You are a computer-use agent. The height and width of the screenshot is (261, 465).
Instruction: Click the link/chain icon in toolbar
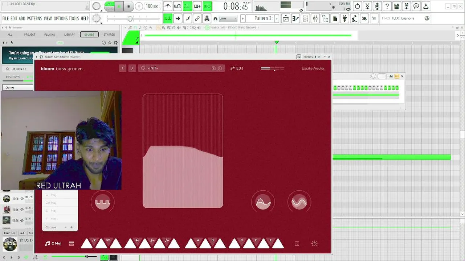197,18
